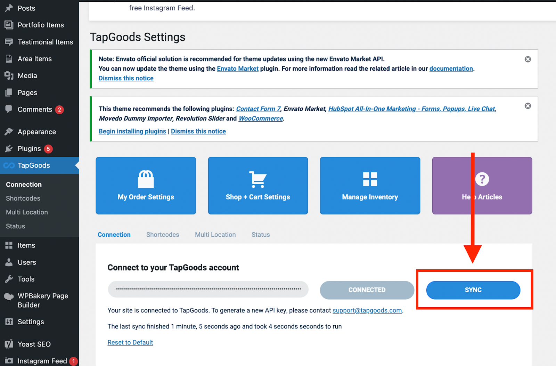
Task: Click the SYNC button
Action: point(473,290)
